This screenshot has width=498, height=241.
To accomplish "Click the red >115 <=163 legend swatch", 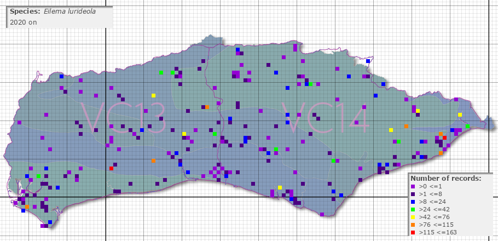I will click(x=413, y=232).
